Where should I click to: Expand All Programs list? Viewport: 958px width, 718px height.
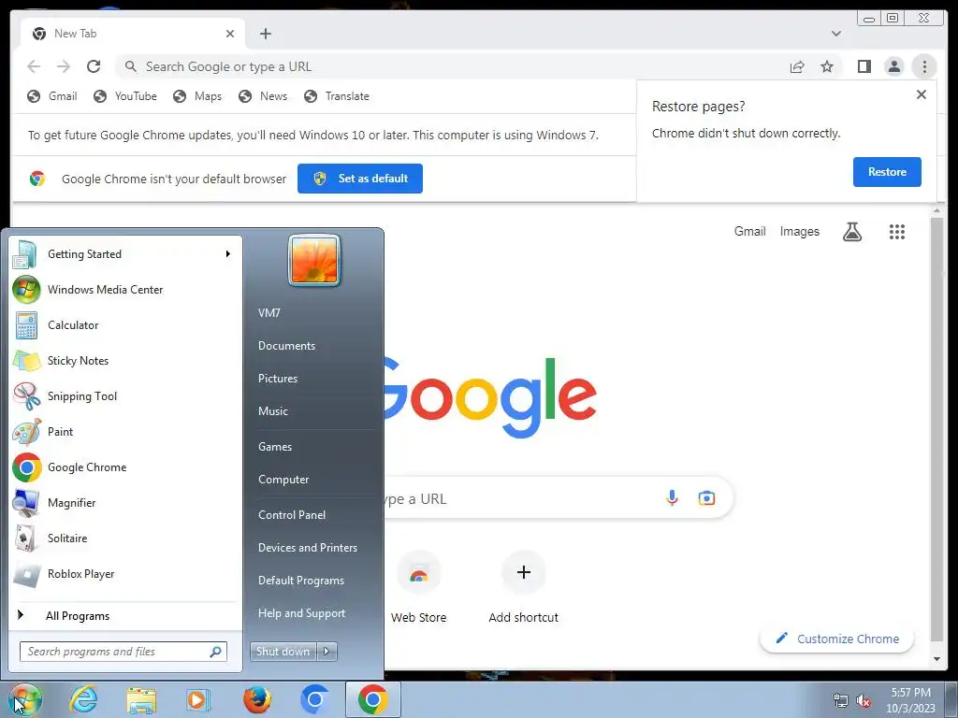[x=125, y=615]
